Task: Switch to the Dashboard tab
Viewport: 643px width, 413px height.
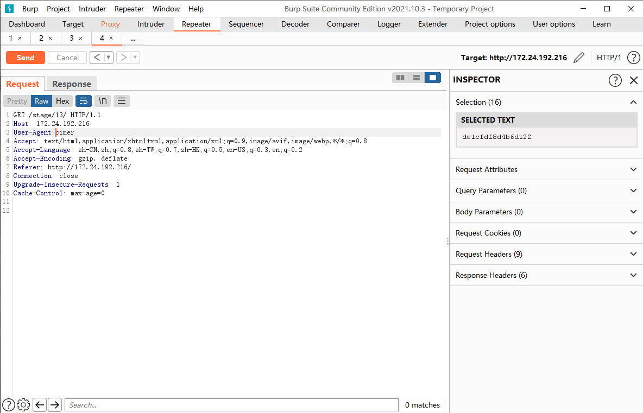Action: click(27, 24)
